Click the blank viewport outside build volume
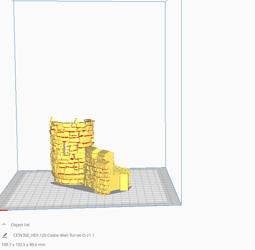The image size is (255, 250). pos(218,97)
